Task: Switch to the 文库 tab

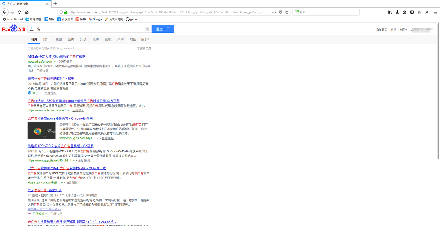Action: pyautogui.click(x=96, y=39)
